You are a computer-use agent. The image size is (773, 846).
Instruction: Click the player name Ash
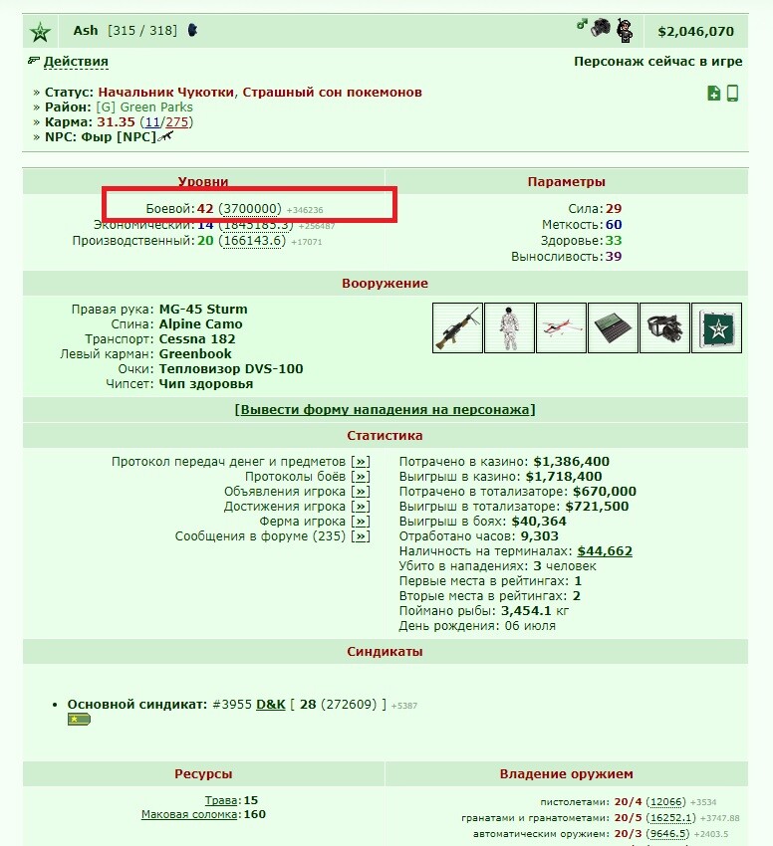click(86, 31)
